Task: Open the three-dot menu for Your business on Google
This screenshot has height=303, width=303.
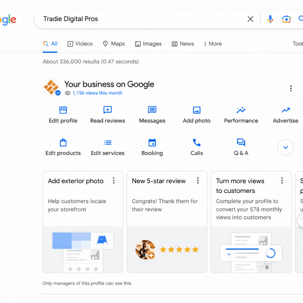Action: point(291,88)
